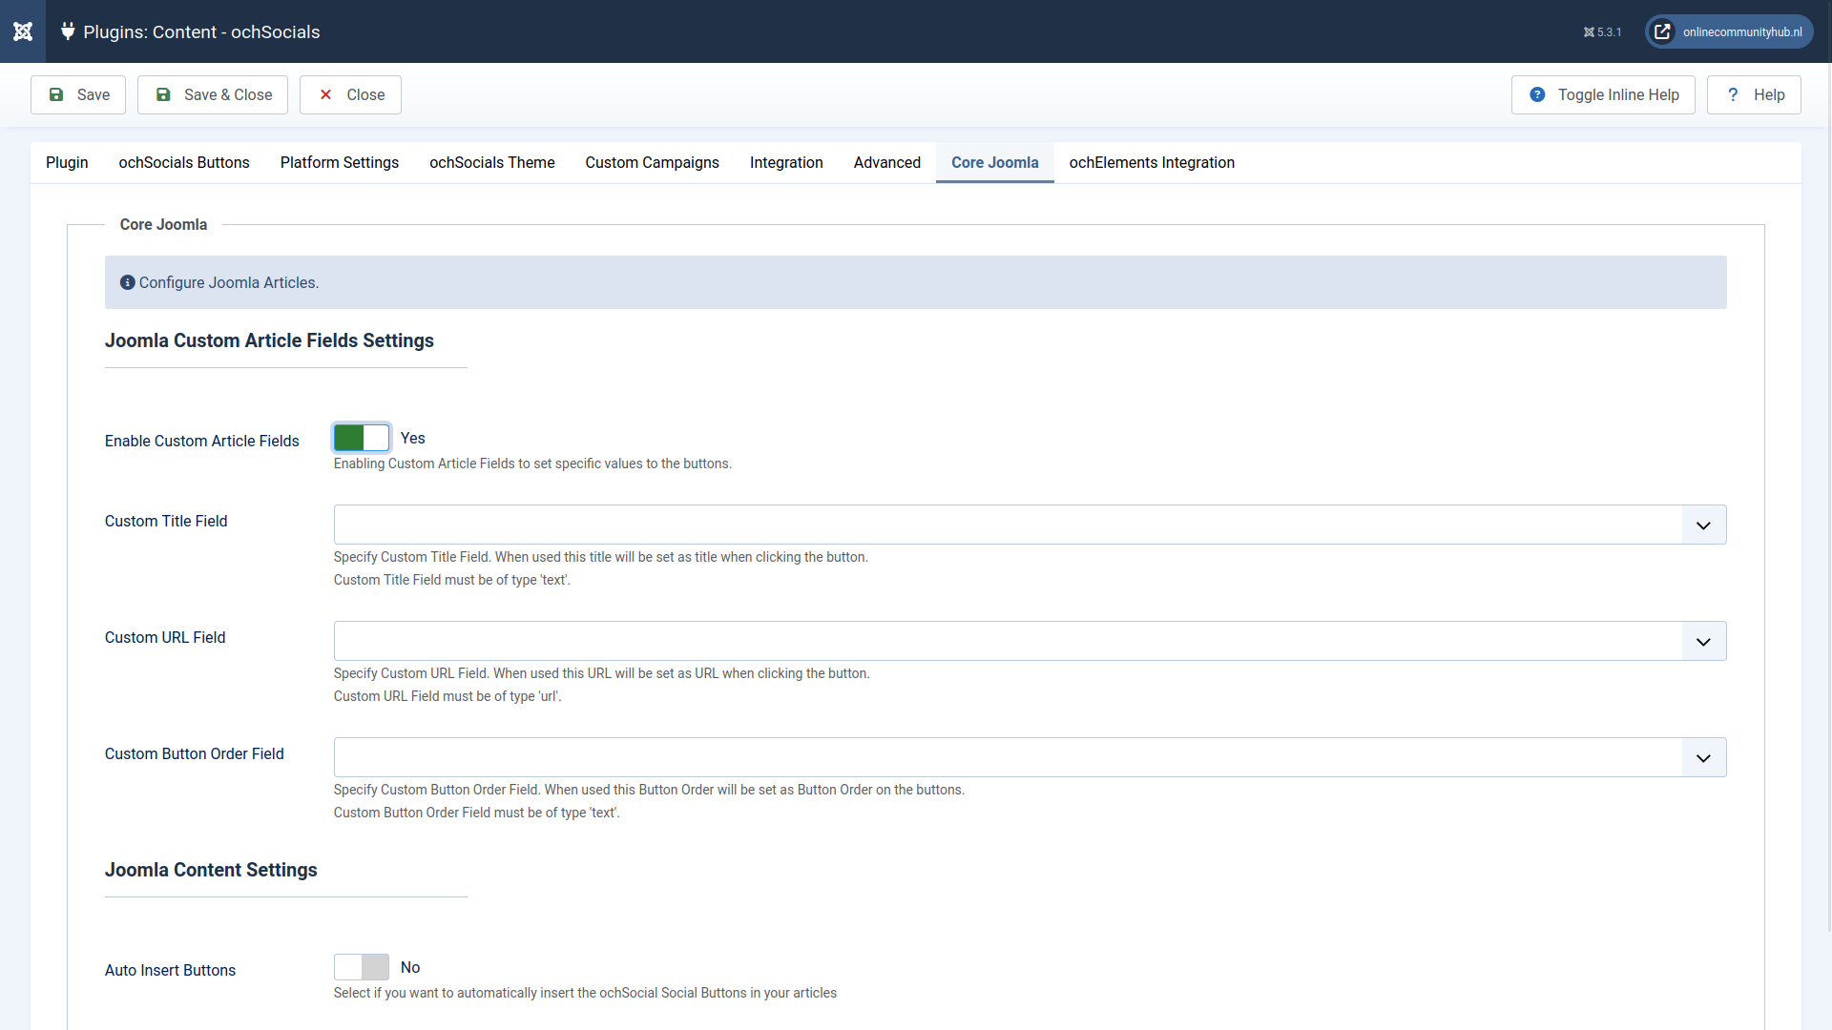Click the plugin plug icon in title
The image size is (1832, 1030).
tap(68, 31)
